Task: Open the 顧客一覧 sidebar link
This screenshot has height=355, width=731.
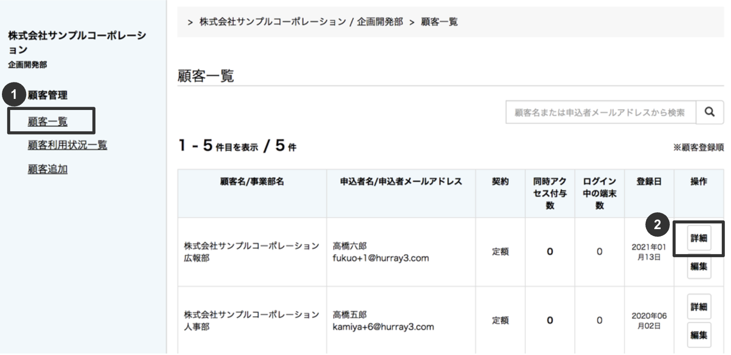Action: pos(47,120)
